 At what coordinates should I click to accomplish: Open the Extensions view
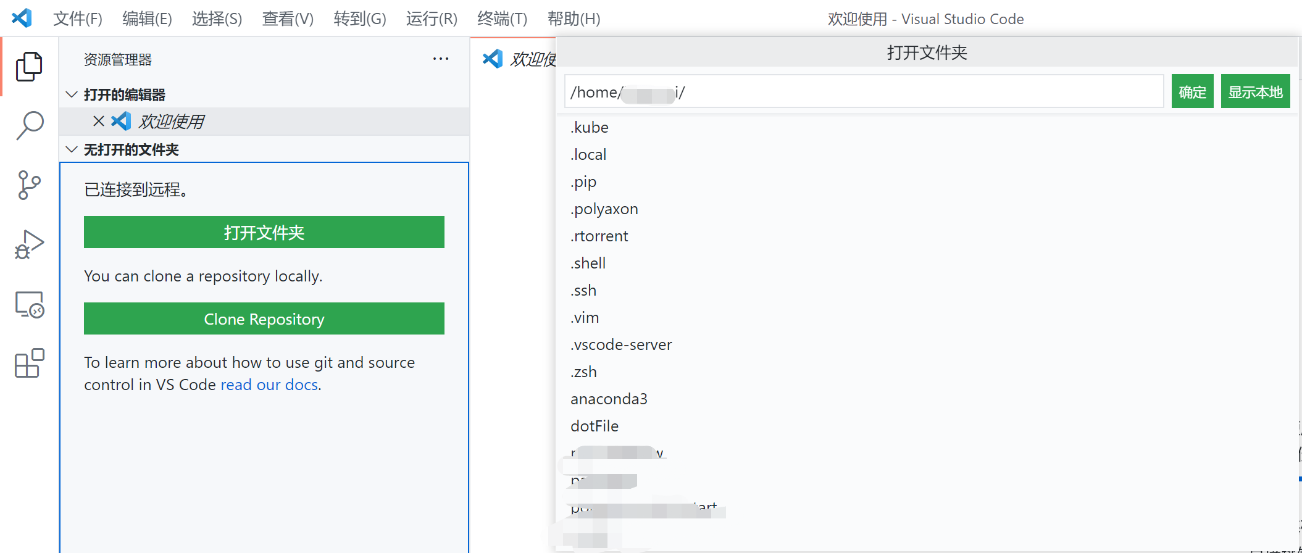(x=29, y=363)
